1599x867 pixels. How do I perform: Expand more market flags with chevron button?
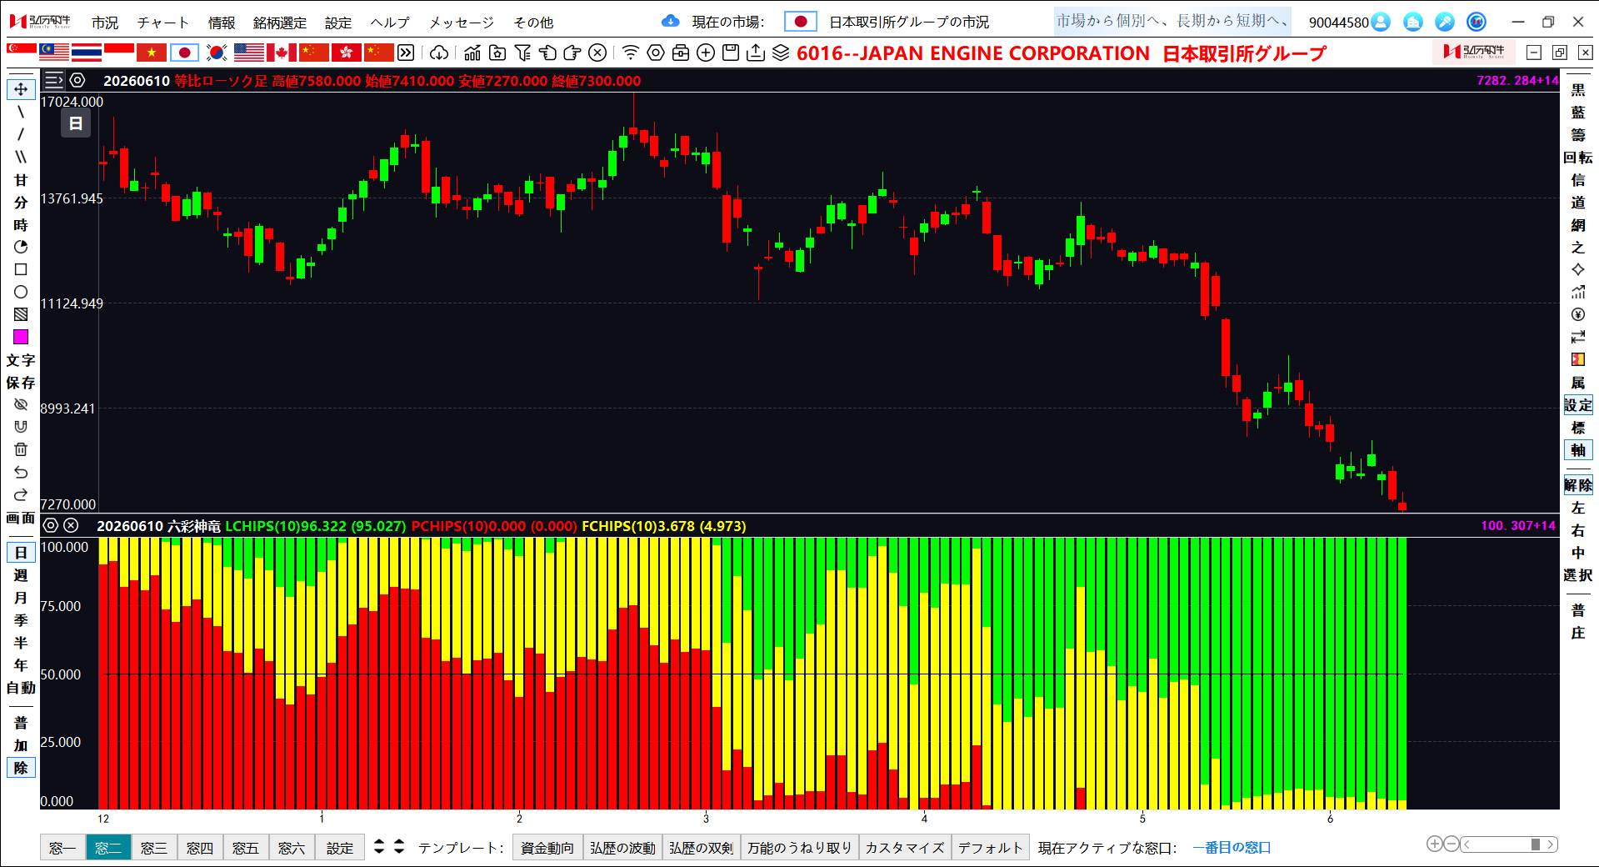pos(406,53)
